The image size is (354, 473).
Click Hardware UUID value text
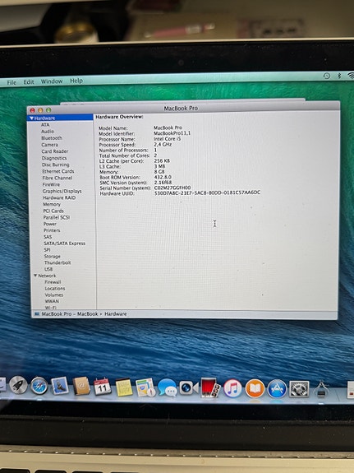(207, 192)
